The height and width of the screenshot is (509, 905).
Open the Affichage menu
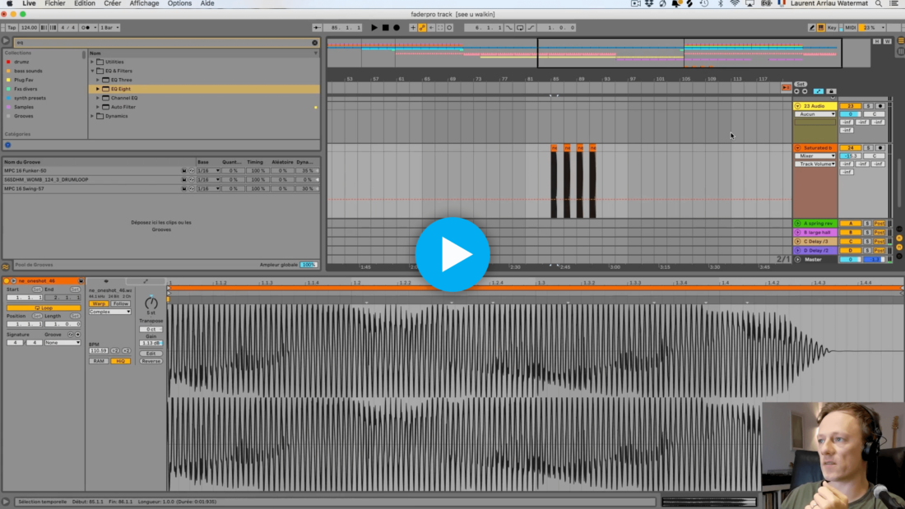[144, 3]
